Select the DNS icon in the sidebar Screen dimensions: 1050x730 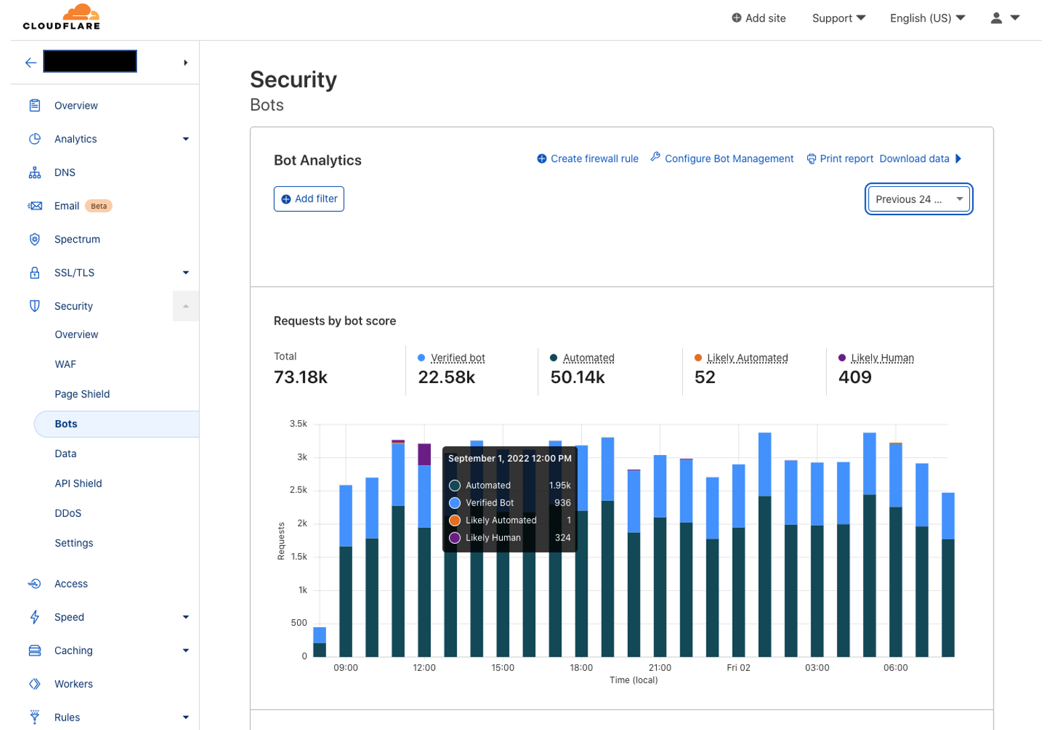point(34,172)
